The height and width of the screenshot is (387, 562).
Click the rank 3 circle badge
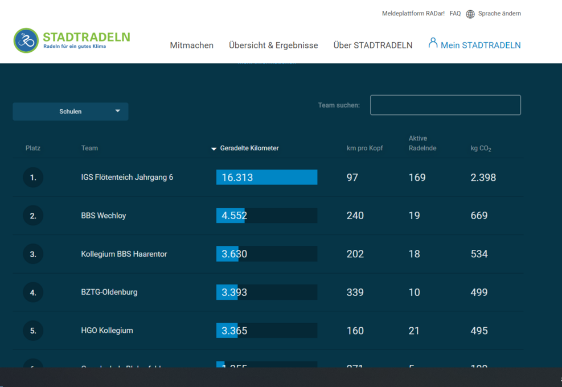(33, 254)
